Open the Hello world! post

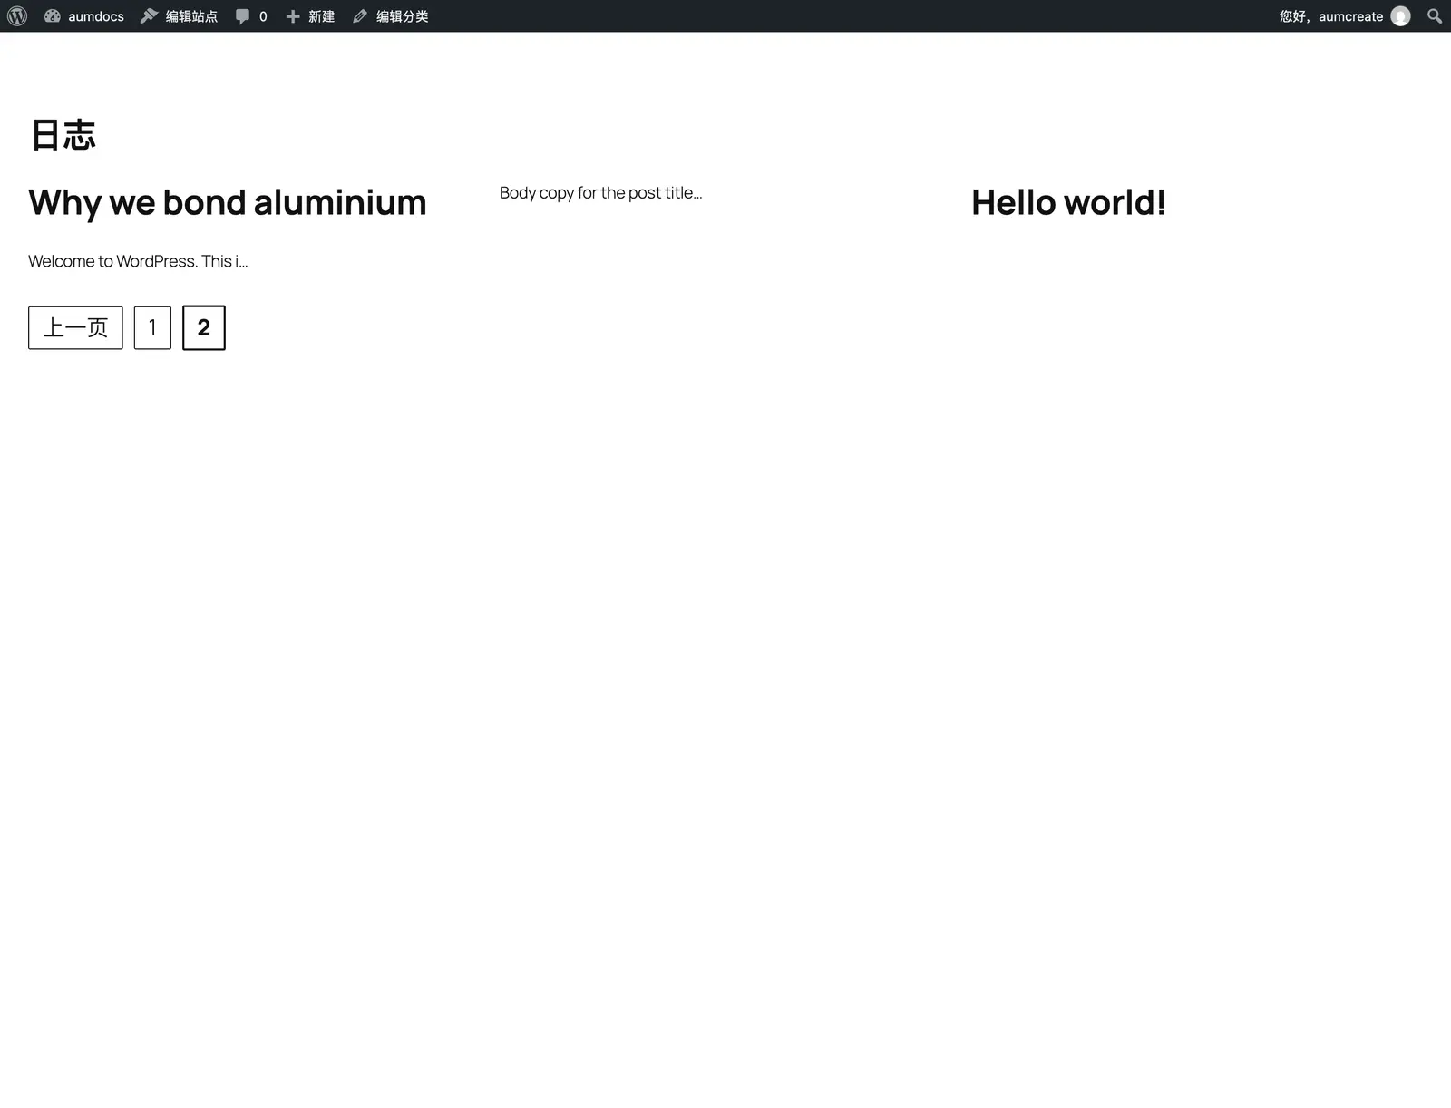(x=1068, y=203)
